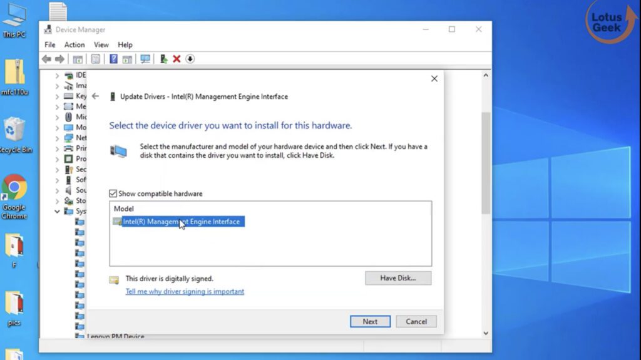The height and width of the screenshot is (360, 641).
Task: Select the F folder on desktop
Action: (x=15, y=250)
